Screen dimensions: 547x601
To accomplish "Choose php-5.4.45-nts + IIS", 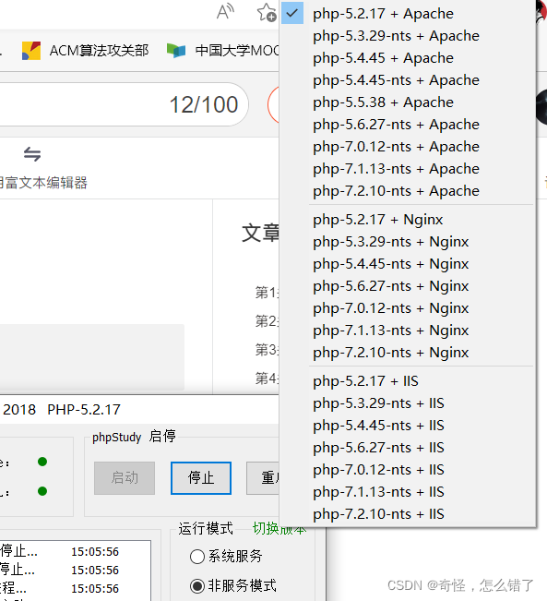I will coord(407,426).
